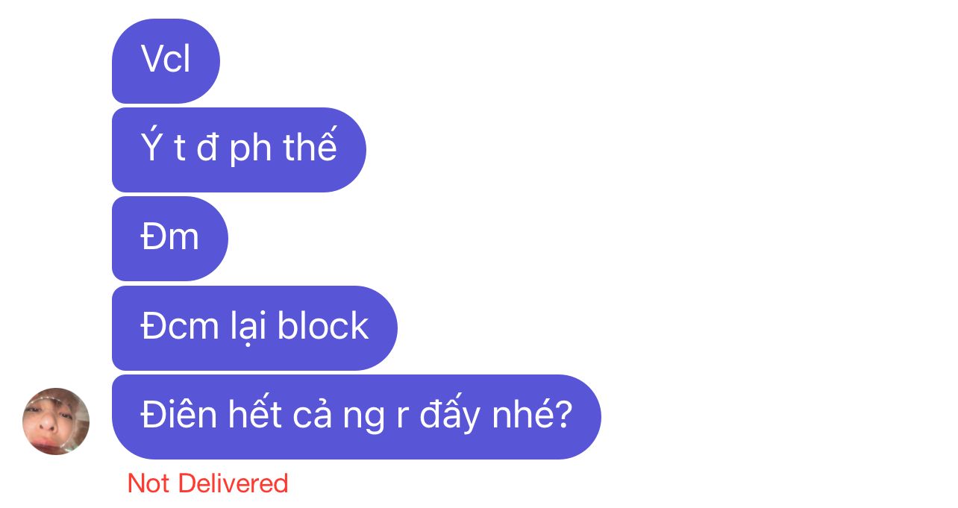Click the word "thế" in the second bubble
This screenshot has width=958, height=508.
coord(310,147)
